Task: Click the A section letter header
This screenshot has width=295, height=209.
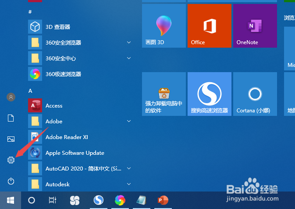Action: (x=30, y=91)
